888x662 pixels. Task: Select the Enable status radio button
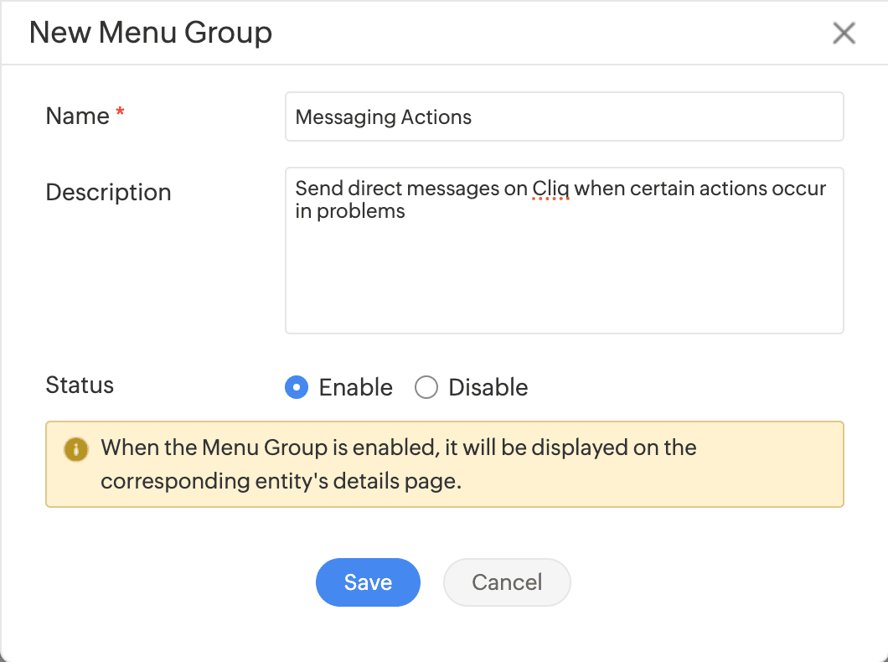[297, 387]
